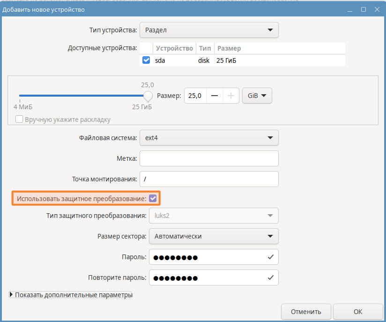Maximize the Добавить новое устройство dialog
The image size is (386, 322).
pos(364,9)
